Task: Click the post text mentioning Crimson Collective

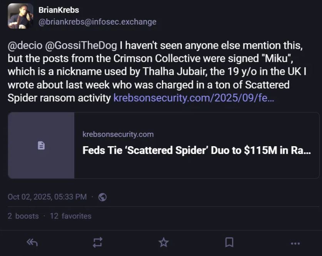Action: pos(154,59)
